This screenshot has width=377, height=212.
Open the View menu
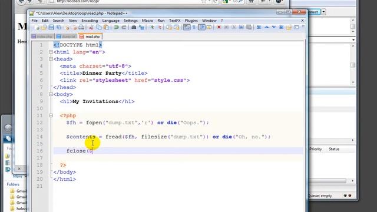click(73, 21)
